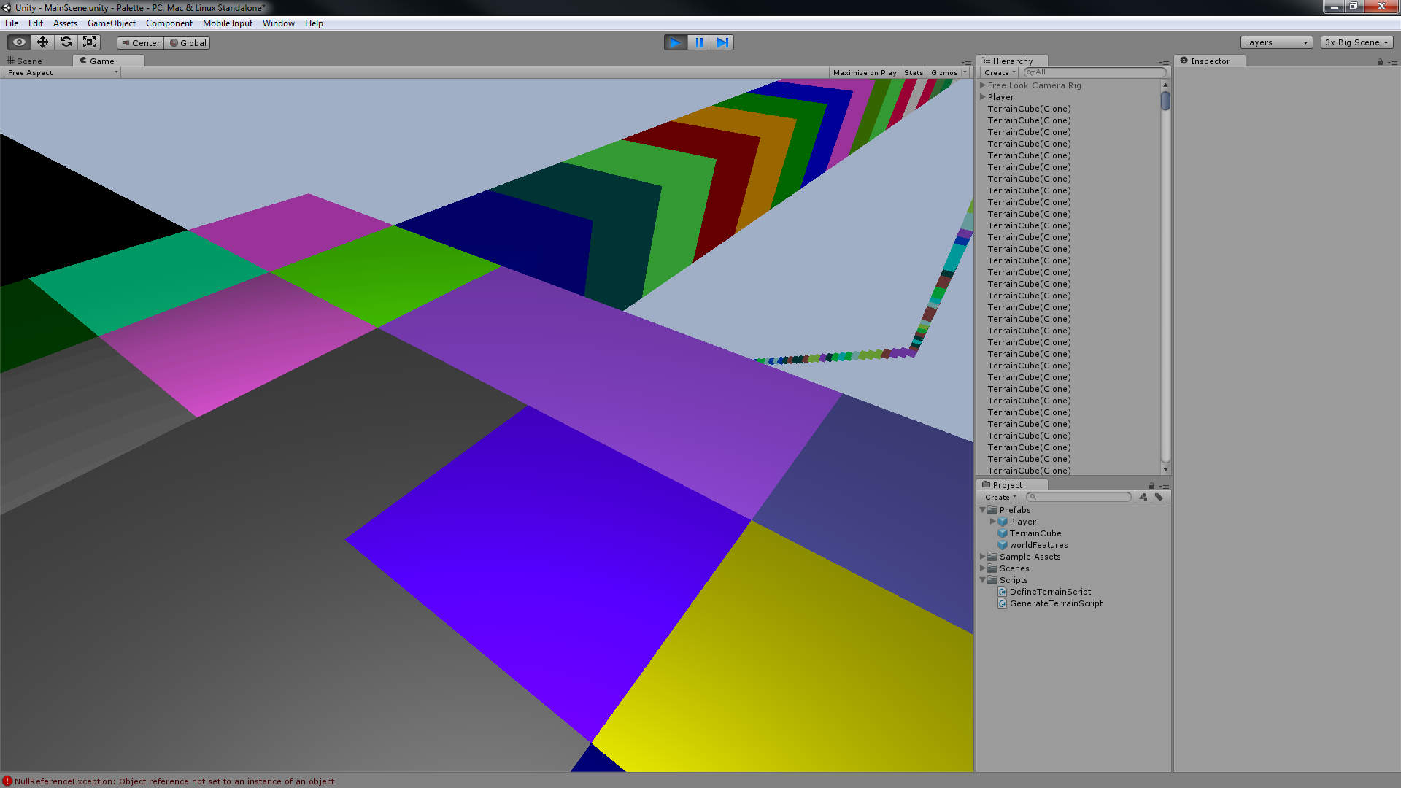Open Hierarchy panel options menu

1164,63
